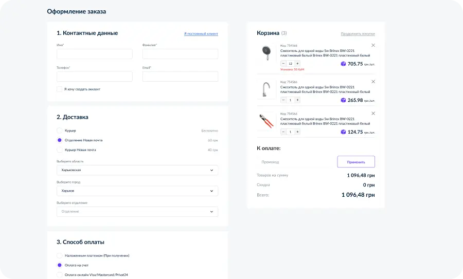This screenshot has width=463, height=279.
Task: Click 'Продолжить покупки' link
Action: click(358, 33)
